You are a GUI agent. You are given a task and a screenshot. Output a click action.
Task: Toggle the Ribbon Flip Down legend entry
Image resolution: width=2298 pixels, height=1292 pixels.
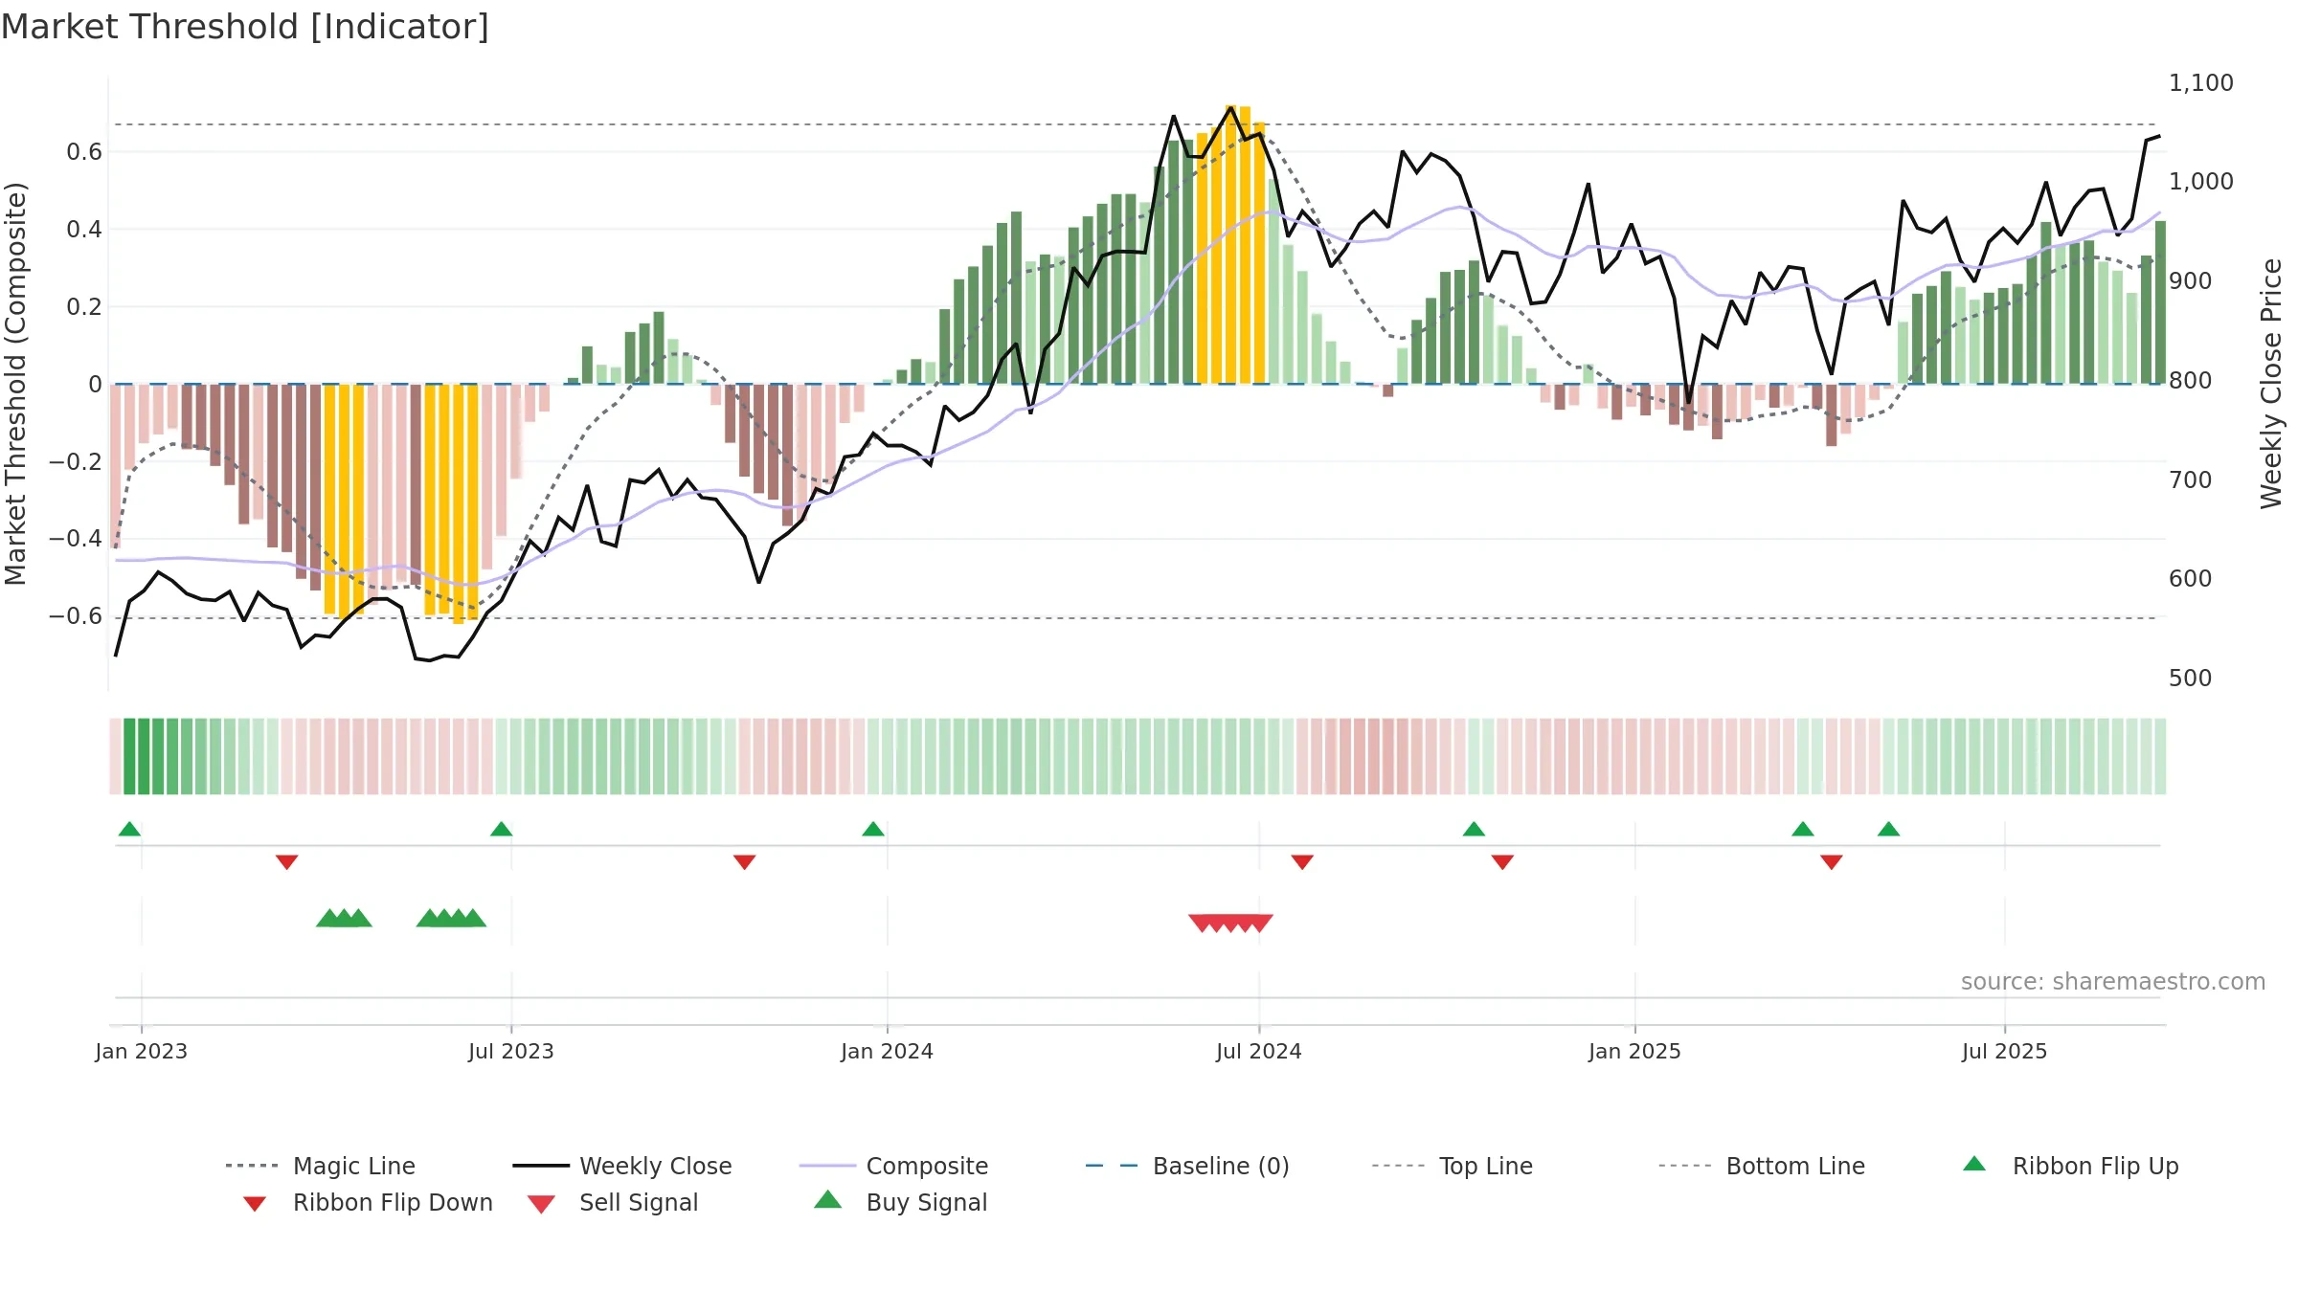click(x=367, y=1202)
